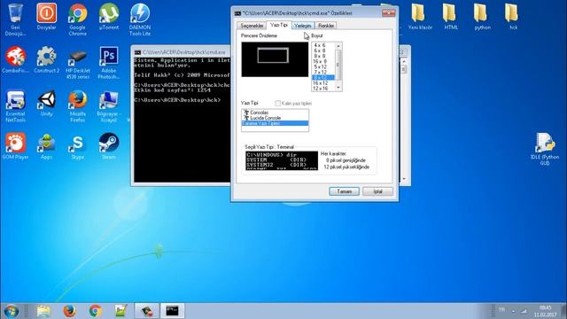
Task: Open the Yeni klasör folder
Action: [x=420, y=16]
